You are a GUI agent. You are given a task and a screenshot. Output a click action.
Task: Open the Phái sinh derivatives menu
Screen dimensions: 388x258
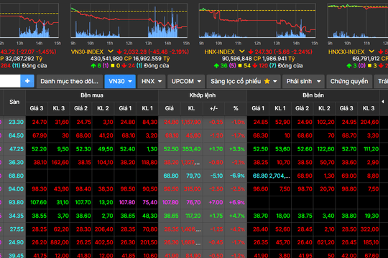coord(303,81)
